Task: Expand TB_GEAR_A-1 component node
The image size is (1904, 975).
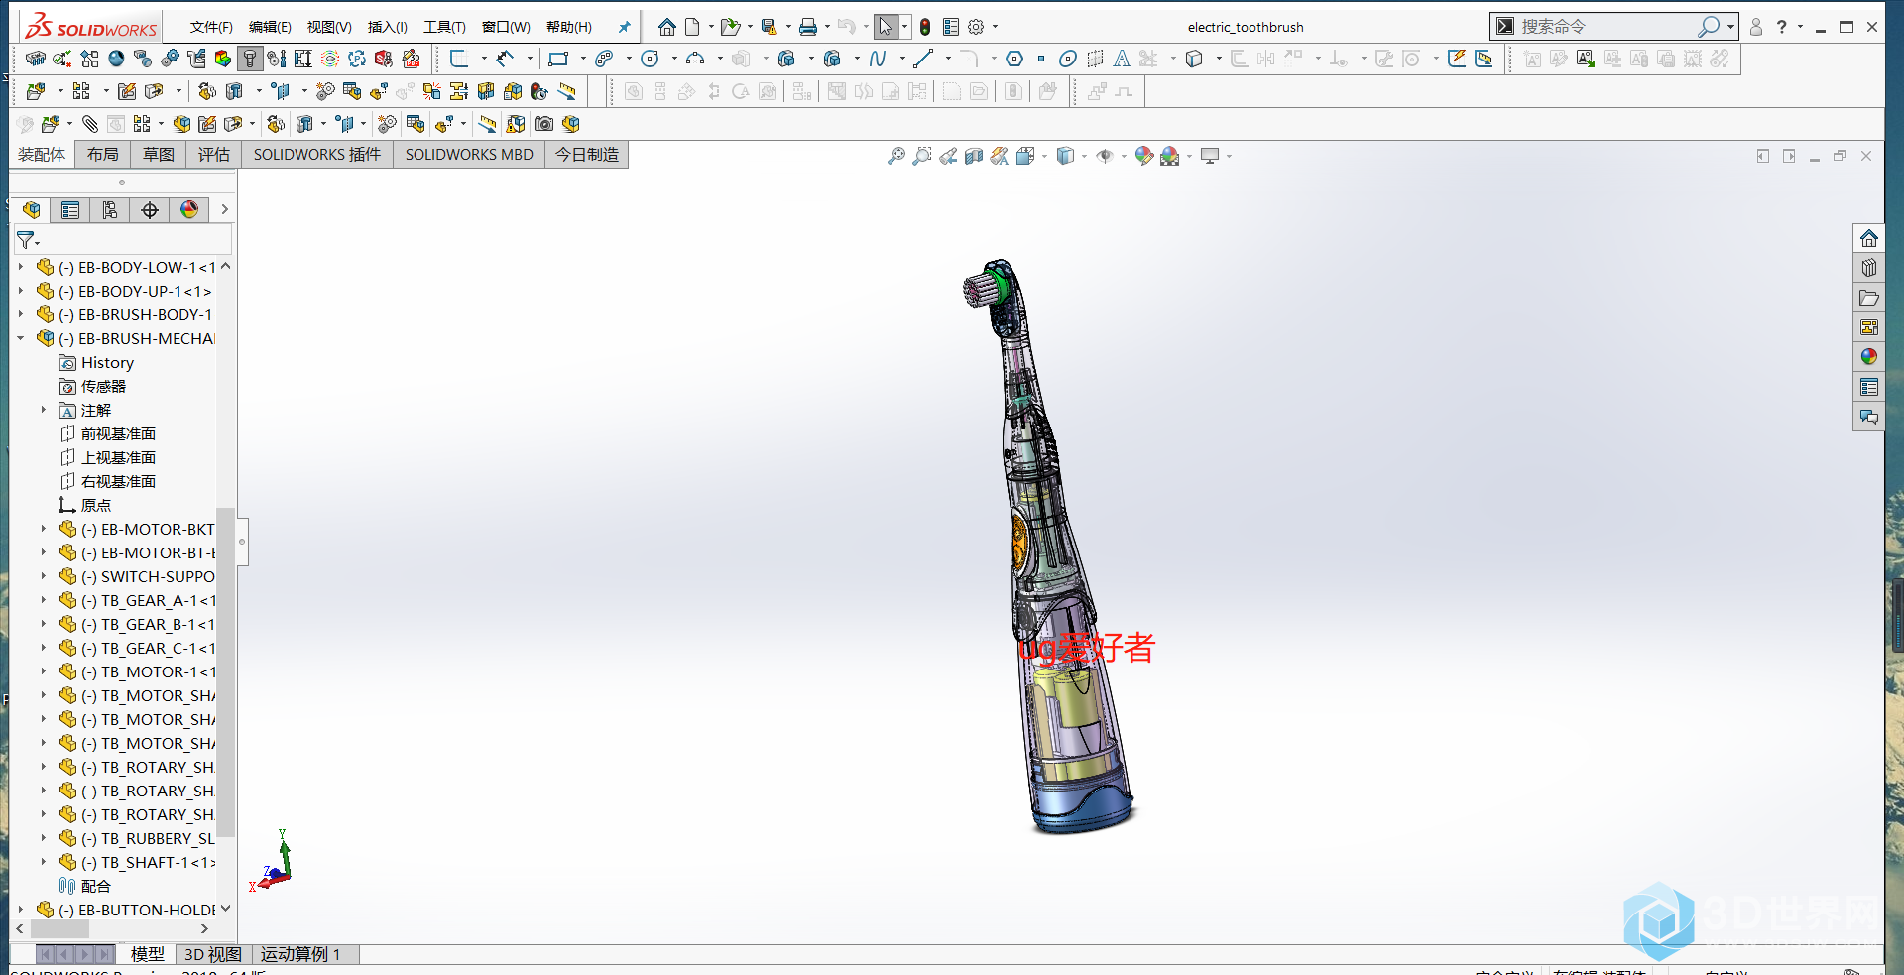Action: 44,600
